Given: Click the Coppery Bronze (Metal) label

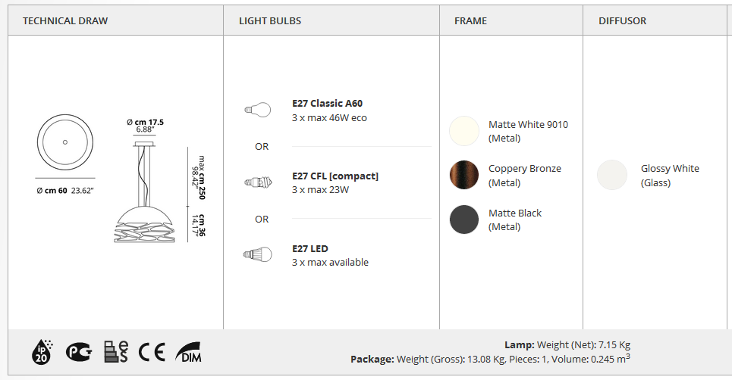Looking at the screenshot, I should point(525,176).
